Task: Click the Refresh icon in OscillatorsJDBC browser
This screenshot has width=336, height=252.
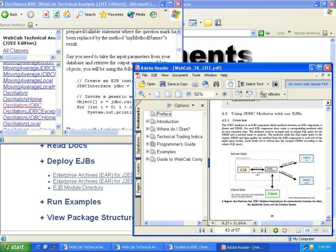Action: tap(57, 15)
